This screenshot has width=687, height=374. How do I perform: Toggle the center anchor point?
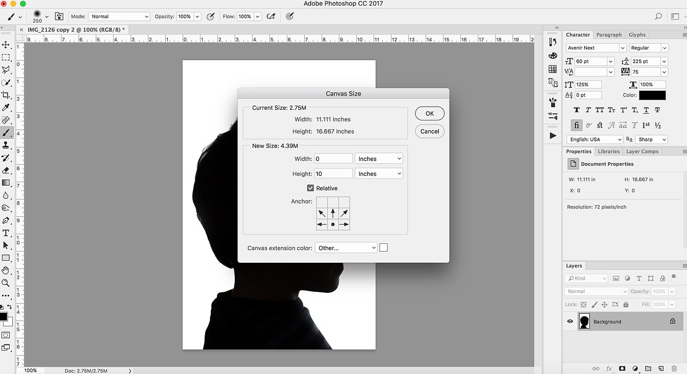click(333, 224)
